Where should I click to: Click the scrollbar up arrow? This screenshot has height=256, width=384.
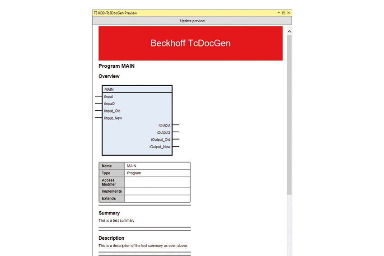(x=289, y=32)
